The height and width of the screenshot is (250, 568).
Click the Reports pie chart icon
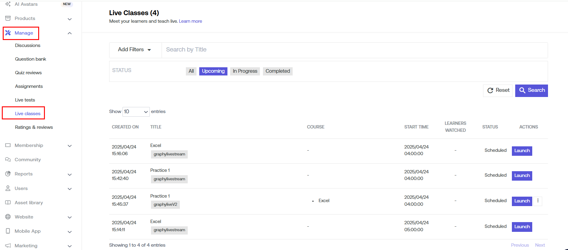[8, 174]
